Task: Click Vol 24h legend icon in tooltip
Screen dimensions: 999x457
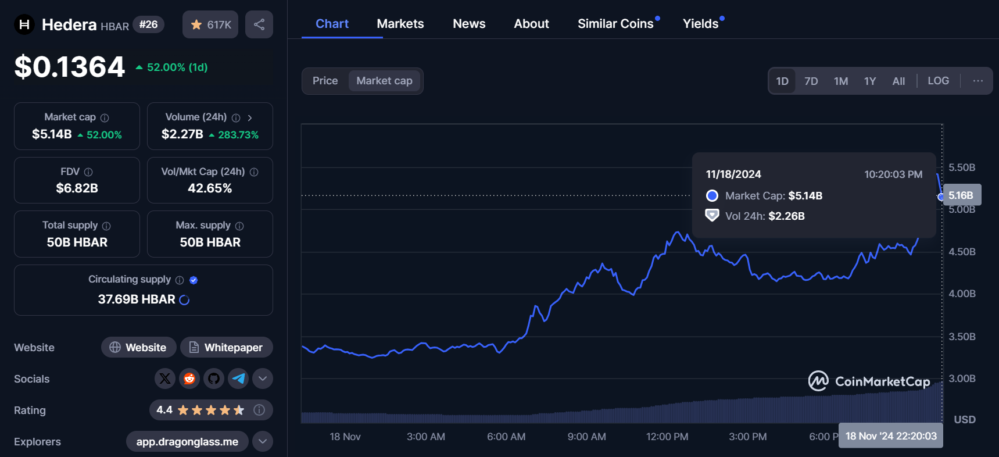Action: point(712,216)
